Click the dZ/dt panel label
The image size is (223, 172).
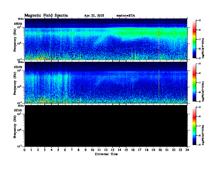18,110
